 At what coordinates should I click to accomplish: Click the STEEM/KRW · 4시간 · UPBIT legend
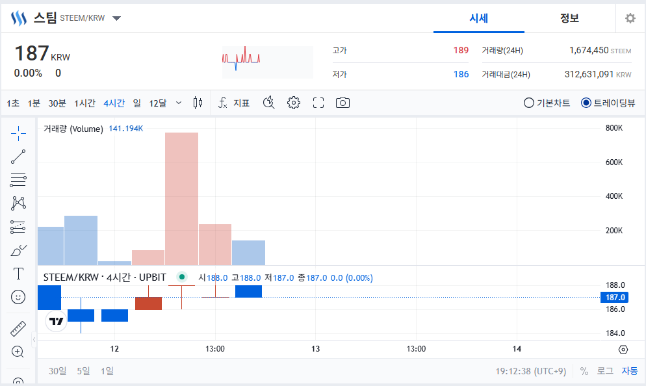pos(105,277)
